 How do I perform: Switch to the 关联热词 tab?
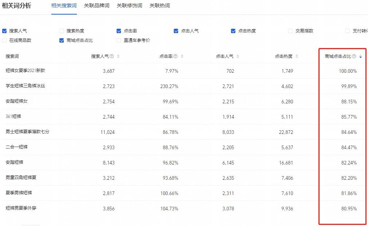point(160,5)
